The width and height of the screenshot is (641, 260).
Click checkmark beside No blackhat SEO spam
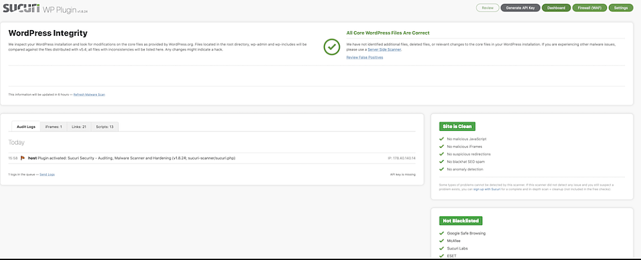point(441,161)
